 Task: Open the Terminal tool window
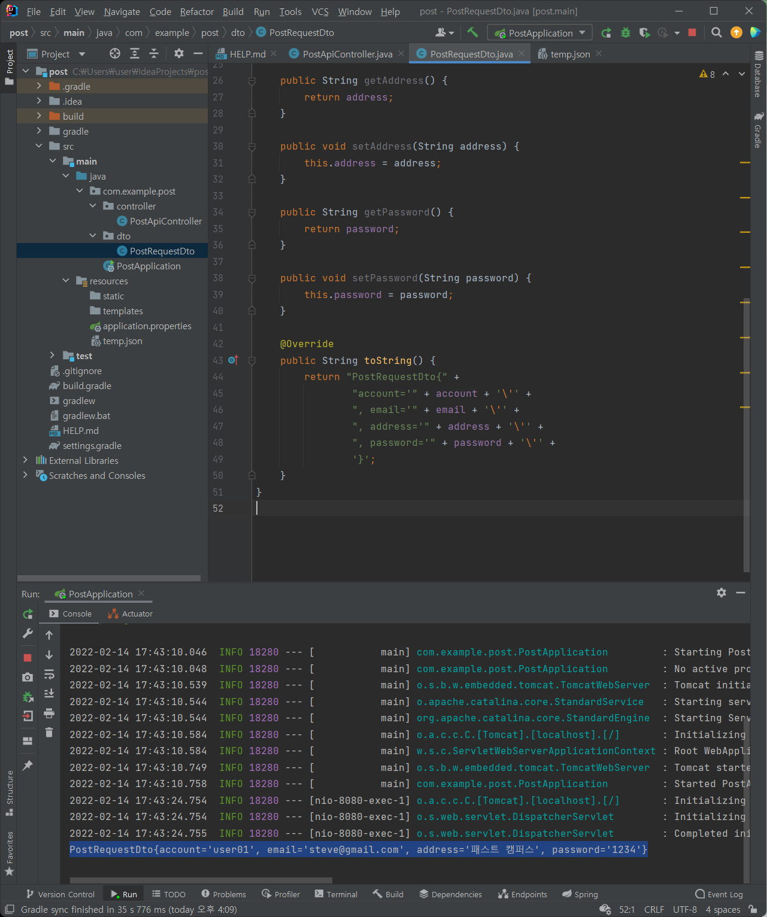(x=336, y=894)
